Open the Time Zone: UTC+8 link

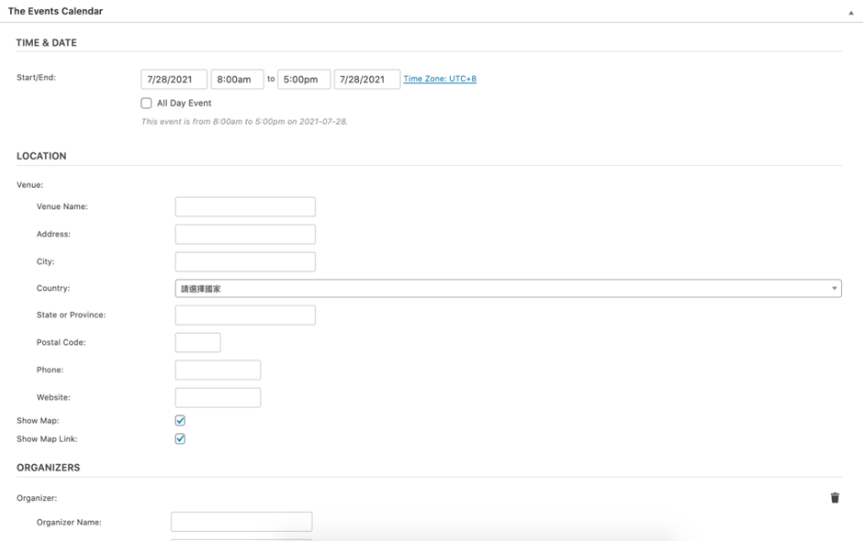pos(440,79)
